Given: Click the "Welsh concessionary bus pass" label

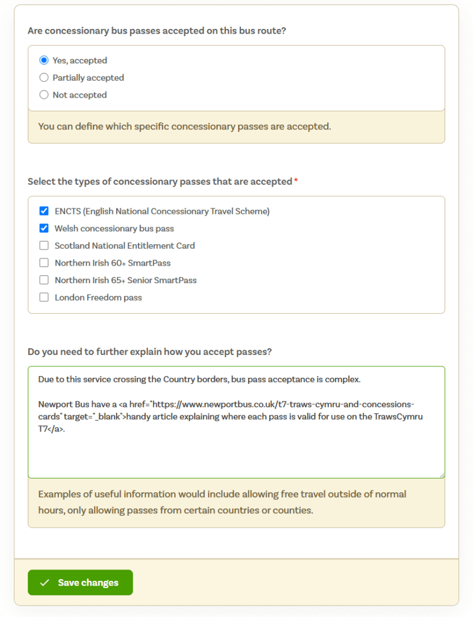Looking at the screenshot, I should pos(114,228).
